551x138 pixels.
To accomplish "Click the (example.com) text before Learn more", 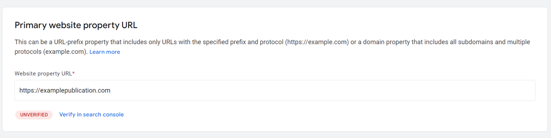I will point(65,52).
